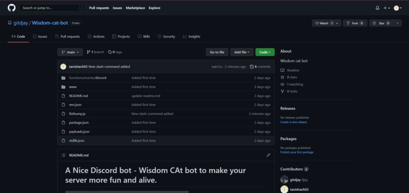Open the Add file dropdown

242,52
